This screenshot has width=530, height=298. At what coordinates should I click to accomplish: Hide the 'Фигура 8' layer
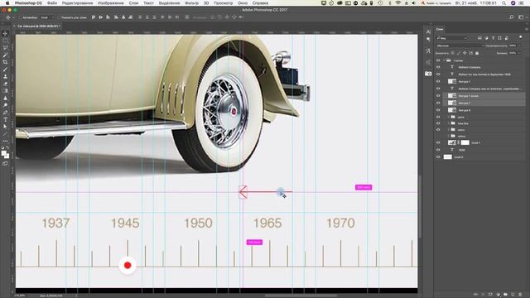coord(438,110)
